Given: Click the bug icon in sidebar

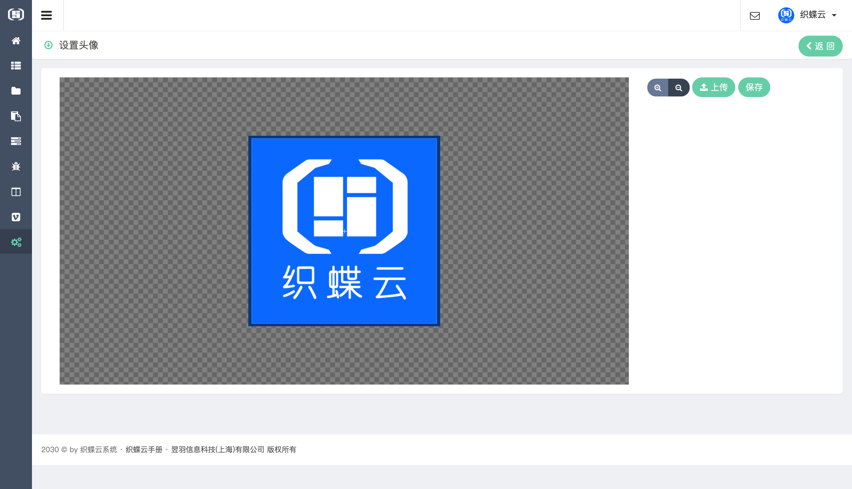Looking at the screenshot, I should coord(16,166).
